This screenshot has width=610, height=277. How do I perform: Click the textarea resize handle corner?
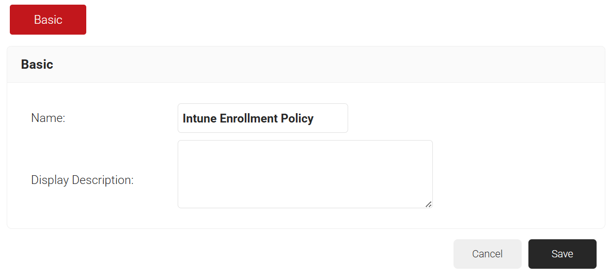click(x=429, y=204)
